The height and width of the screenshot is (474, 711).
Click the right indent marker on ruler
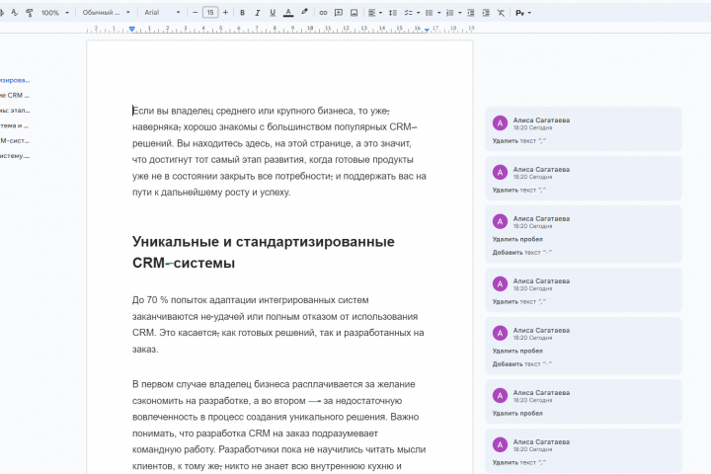click(427, 30)
